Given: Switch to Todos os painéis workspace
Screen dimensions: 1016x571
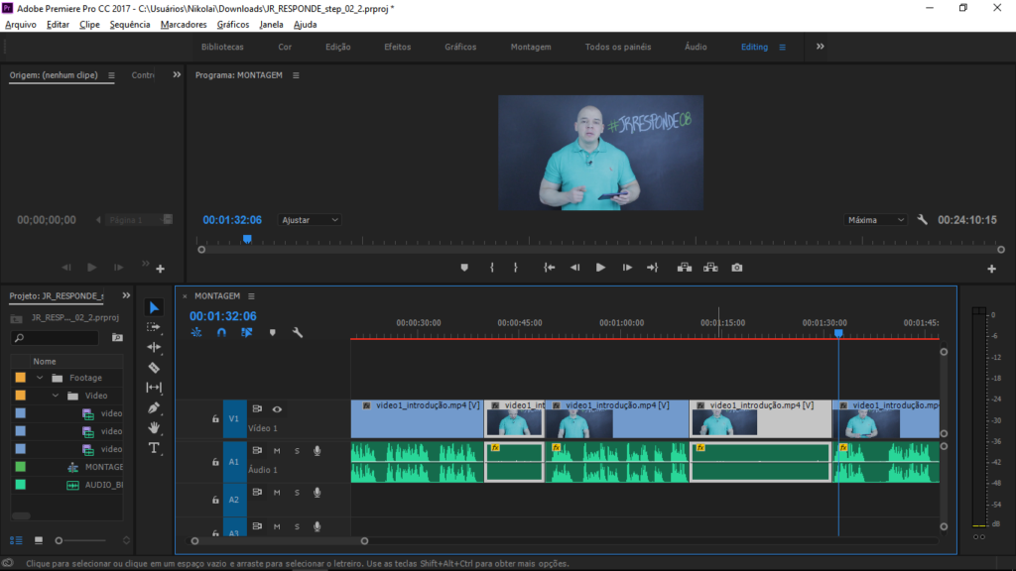Looking at the screenshot, I should (x=617, y=47).
